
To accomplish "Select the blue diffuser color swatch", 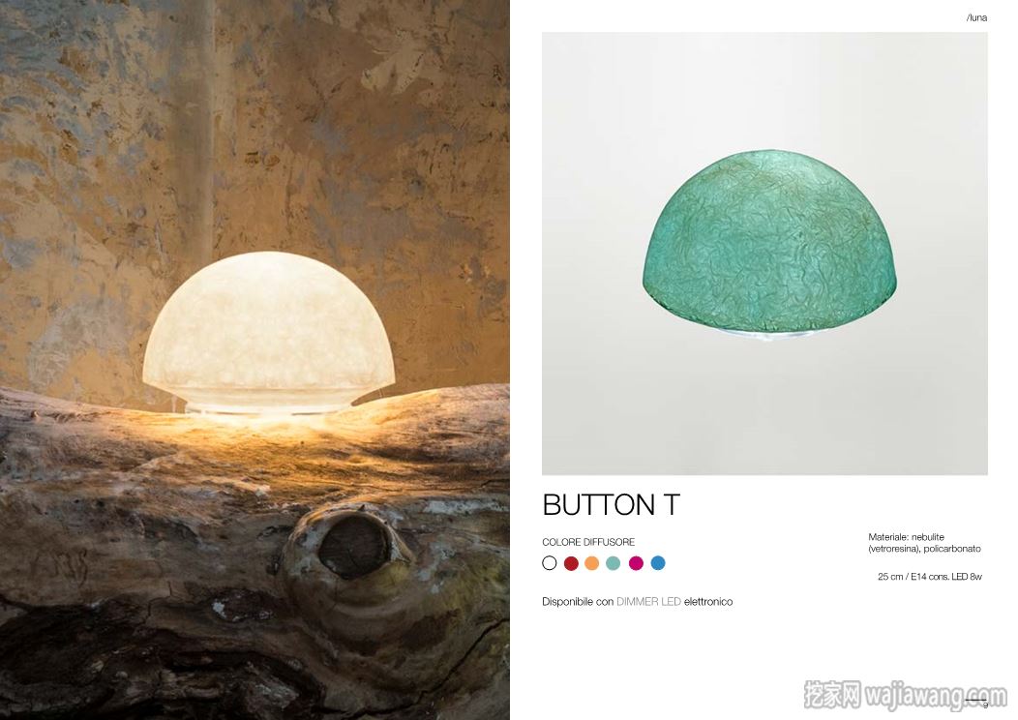I will point(658,563).
